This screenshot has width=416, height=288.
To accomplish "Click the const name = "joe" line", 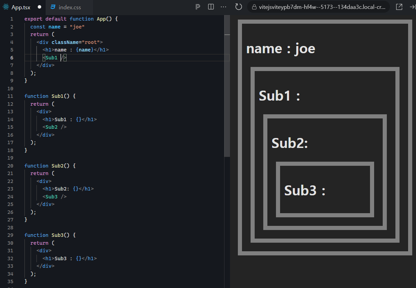I will 57,27.
